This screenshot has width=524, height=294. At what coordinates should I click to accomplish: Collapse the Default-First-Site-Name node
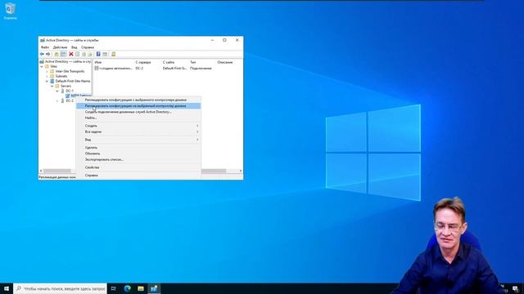tap(47, 81)
